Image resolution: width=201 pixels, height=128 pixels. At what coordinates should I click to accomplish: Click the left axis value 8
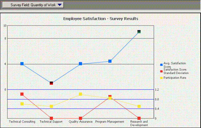click(x=5, y=38)
